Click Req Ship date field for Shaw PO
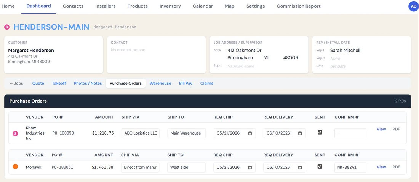 click(235, 133)
